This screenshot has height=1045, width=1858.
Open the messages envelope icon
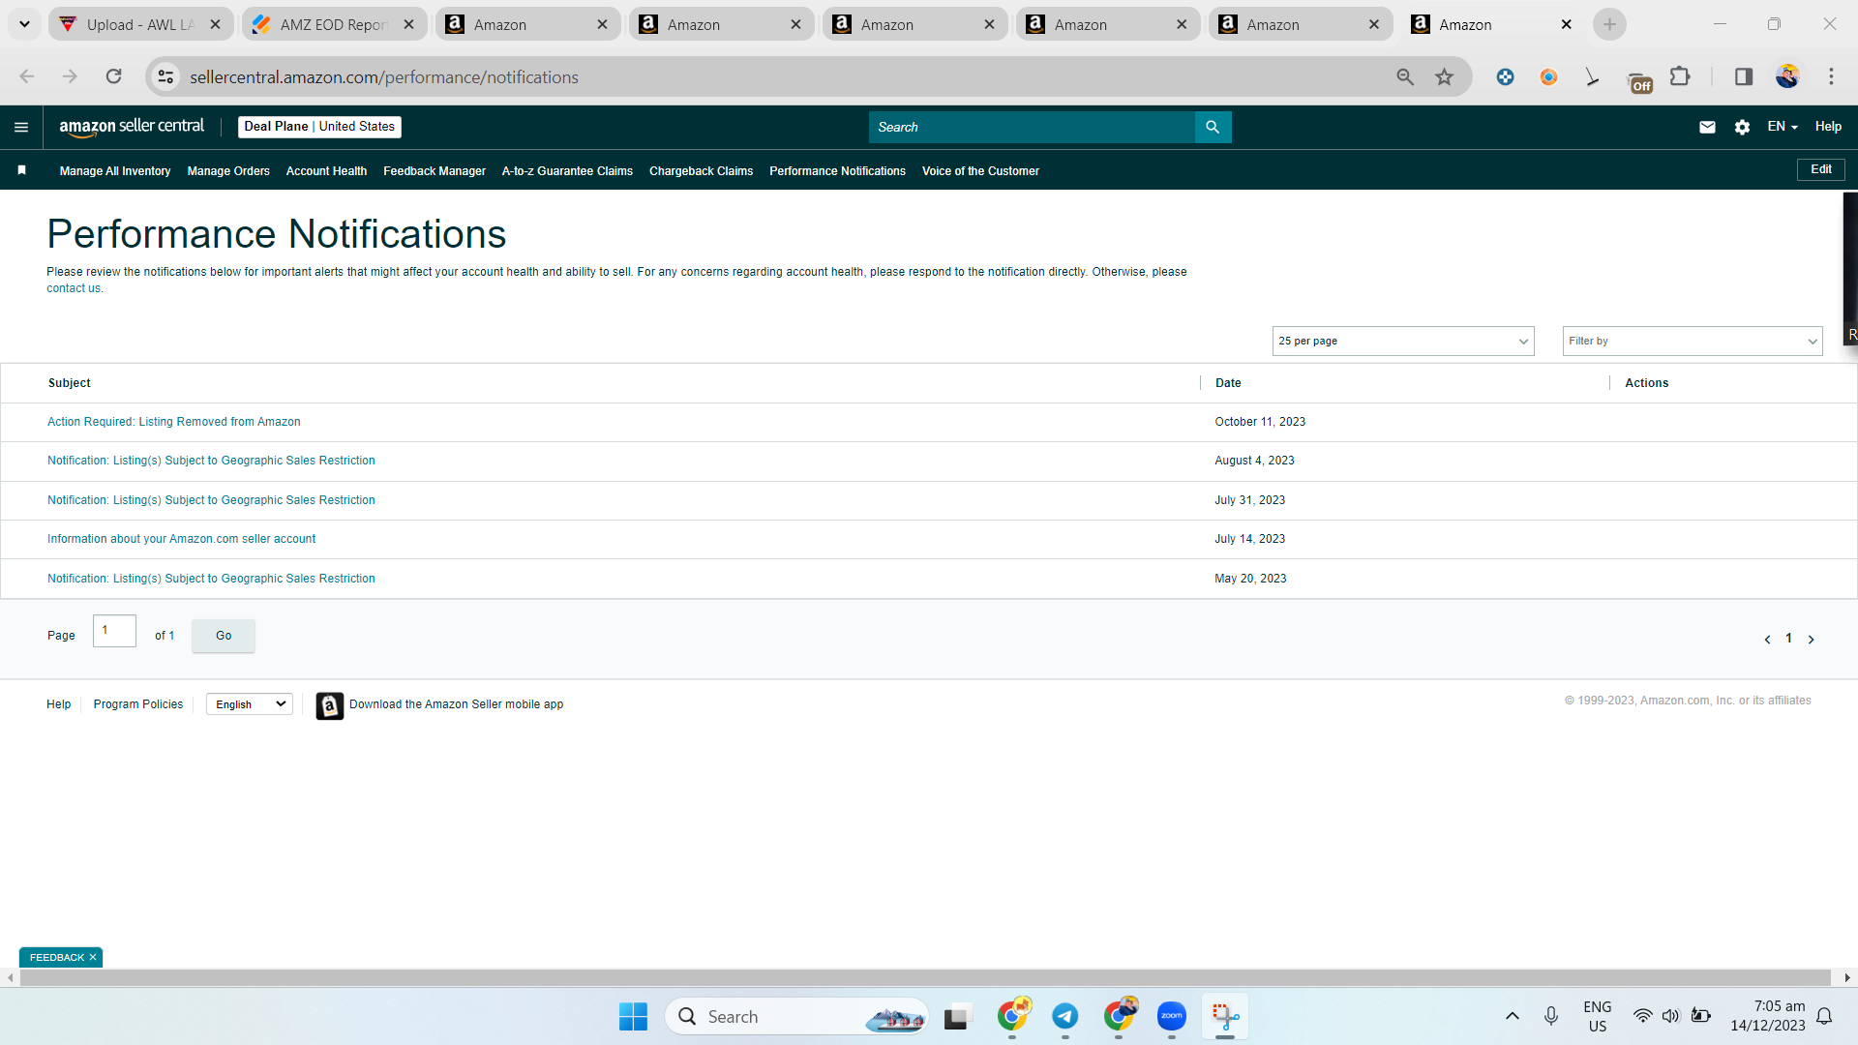point(1707,127)
